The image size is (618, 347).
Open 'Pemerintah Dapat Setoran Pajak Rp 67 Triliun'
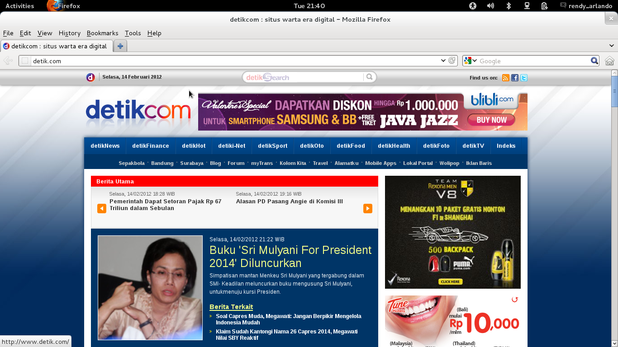[166, 205]
